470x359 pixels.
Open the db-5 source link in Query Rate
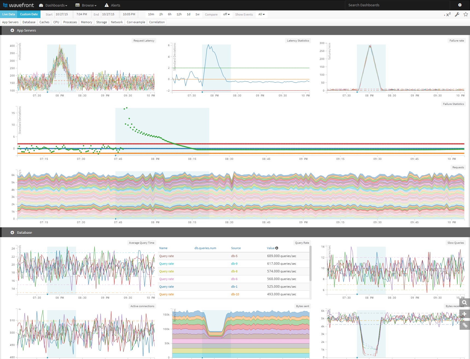pyautogui.click(x=234, y=256)
